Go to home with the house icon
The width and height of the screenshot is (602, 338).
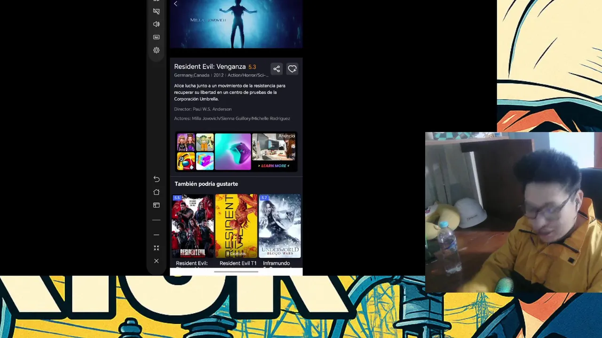[156, 192]
